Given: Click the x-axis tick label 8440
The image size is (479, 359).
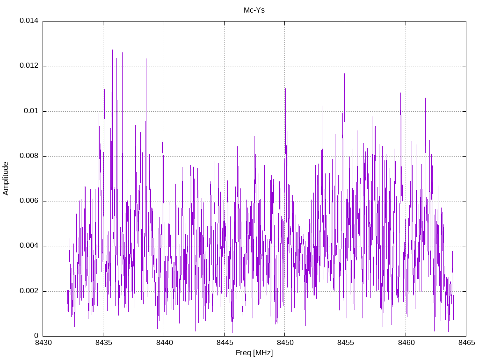Looking at the screenshot, I should (x=164, y=343).
